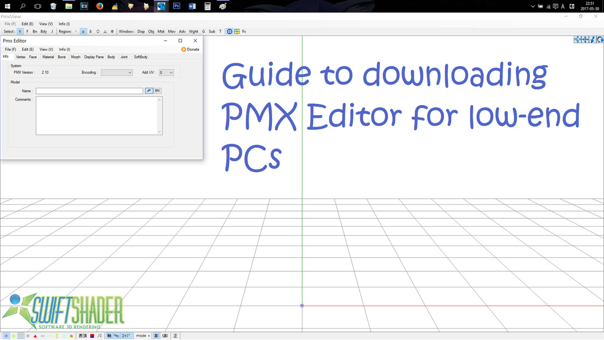Toggle the 表頂 display option in status bar
604x340 pixels.
point(82,335)
